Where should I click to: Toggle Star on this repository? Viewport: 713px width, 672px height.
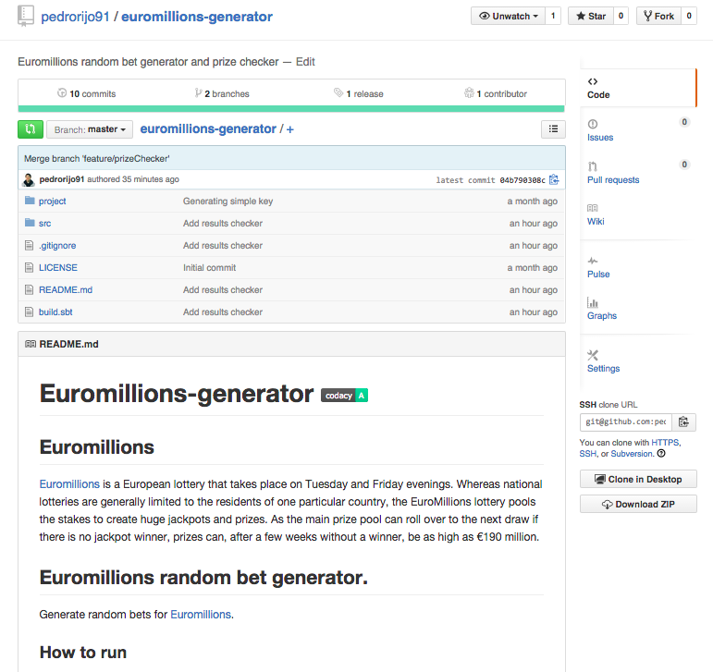(x=591, y=16)
